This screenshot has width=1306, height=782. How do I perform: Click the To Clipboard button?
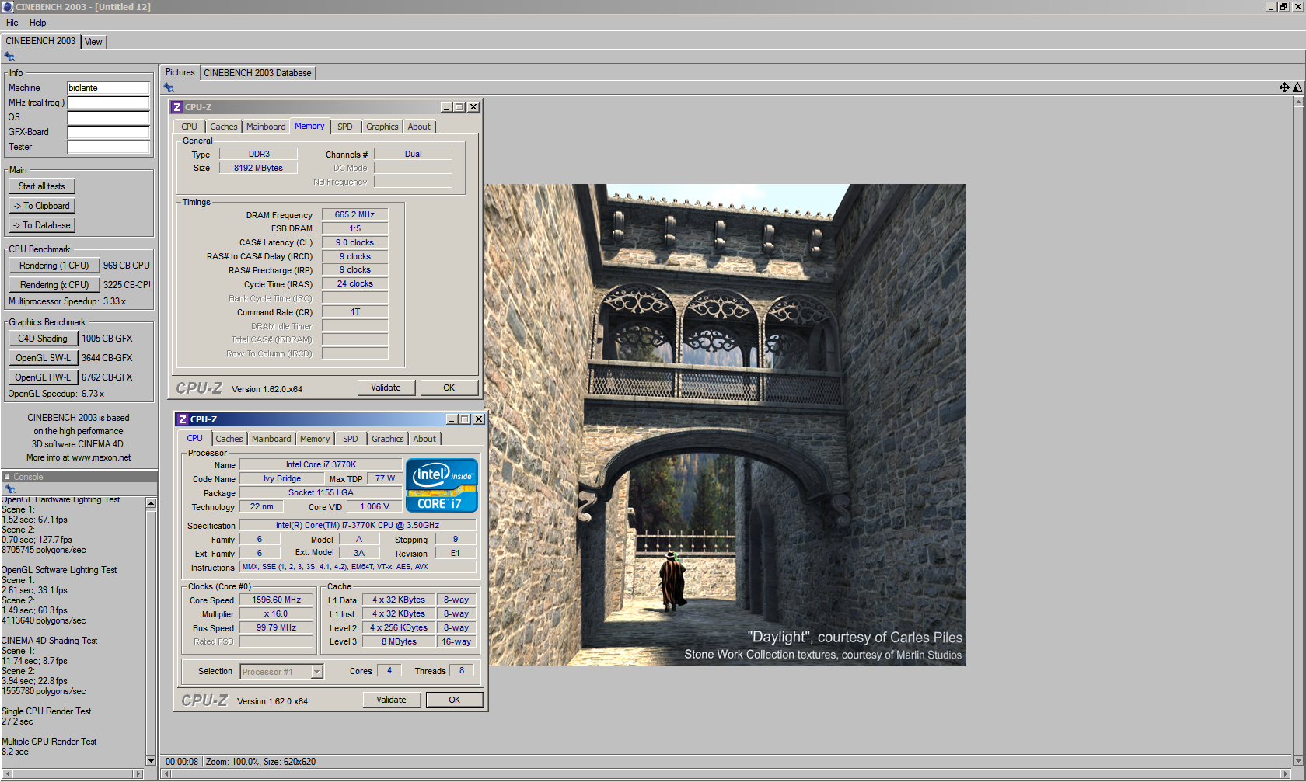click(x=42, y=206)
